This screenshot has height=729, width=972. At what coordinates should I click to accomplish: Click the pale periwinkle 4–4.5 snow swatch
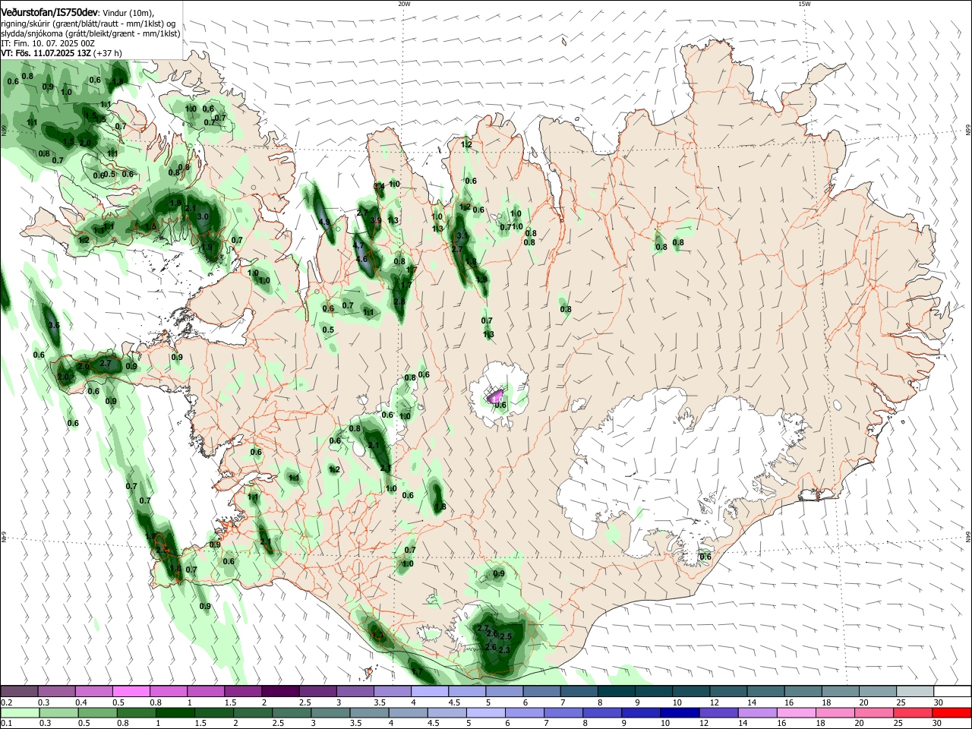(431, 691)
